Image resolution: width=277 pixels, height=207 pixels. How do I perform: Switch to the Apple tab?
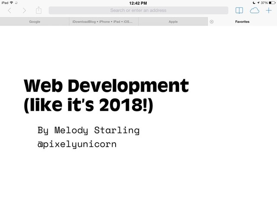pos(173,22)
